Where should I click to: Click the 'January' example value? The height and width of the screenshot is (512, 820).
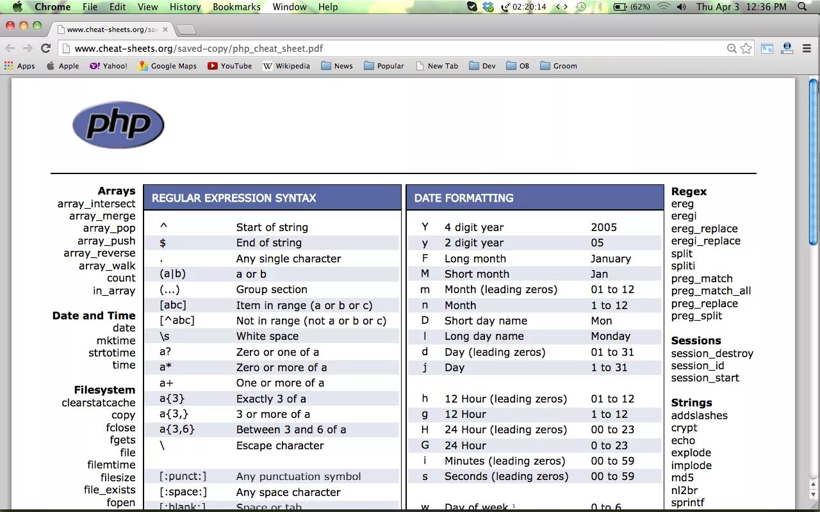click(x=611, y=259)
